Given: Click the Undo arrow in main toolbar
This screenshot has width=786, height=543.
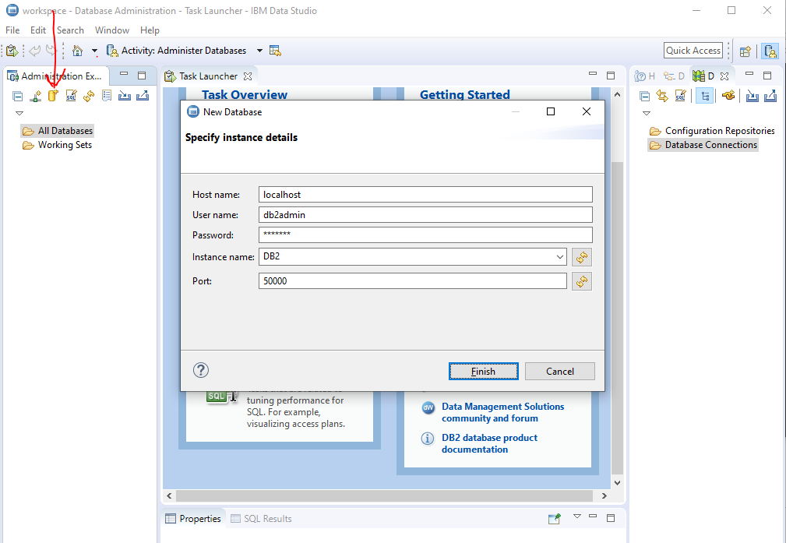Looking at the screenshot, I should pos(34,51).
